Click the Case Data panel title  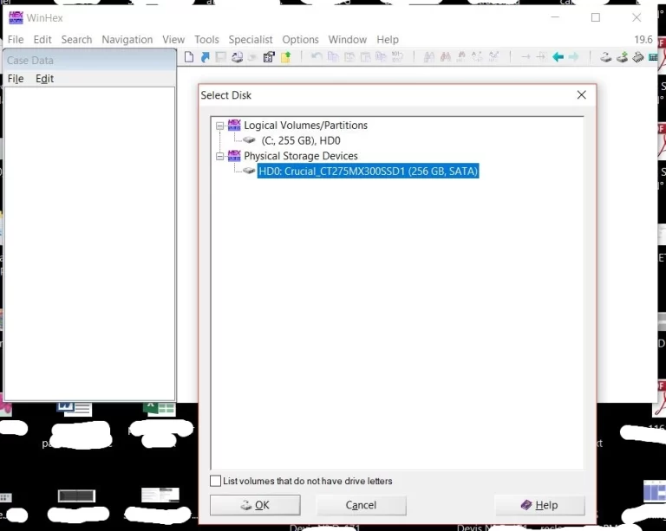pyautogui.click(x=30, y=61)
